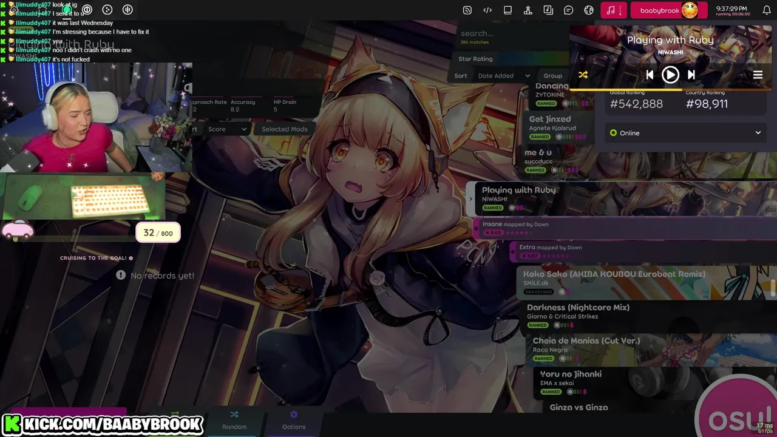Open the baabybrook user profile button
The width and height of the screenshot is (777, 437).
(x=669, y=10)
